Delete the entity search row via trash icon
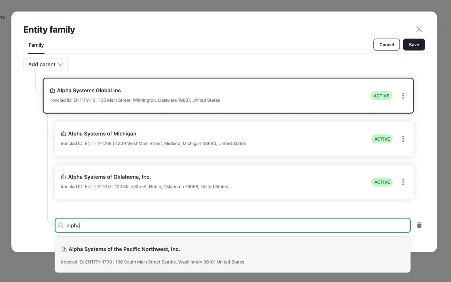 pyautogui.click(x=419, y=225)
